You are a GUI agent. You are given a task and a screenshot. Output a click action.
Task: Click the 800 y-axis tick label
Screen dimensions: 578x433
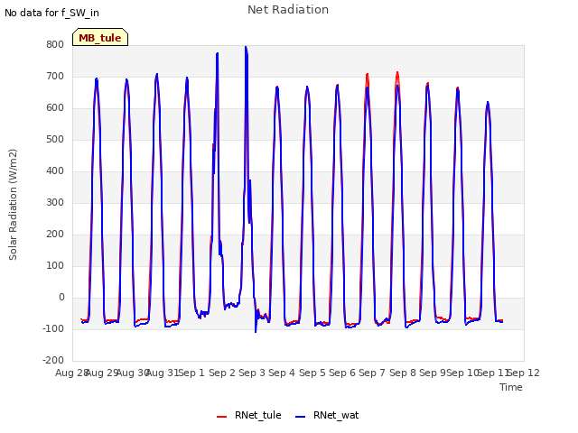pyautogui.click(x=55, y=44)
